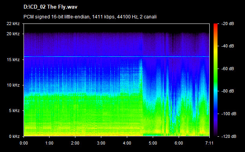
Task: Click the 0:00 time marker
Action: [x=24, y=143]
